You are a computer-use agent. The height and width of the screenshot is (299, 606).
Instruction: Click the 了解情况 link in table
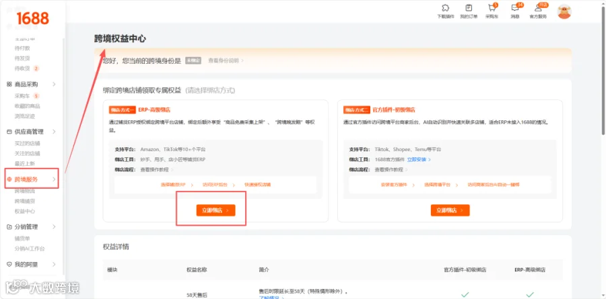[270, 297]
